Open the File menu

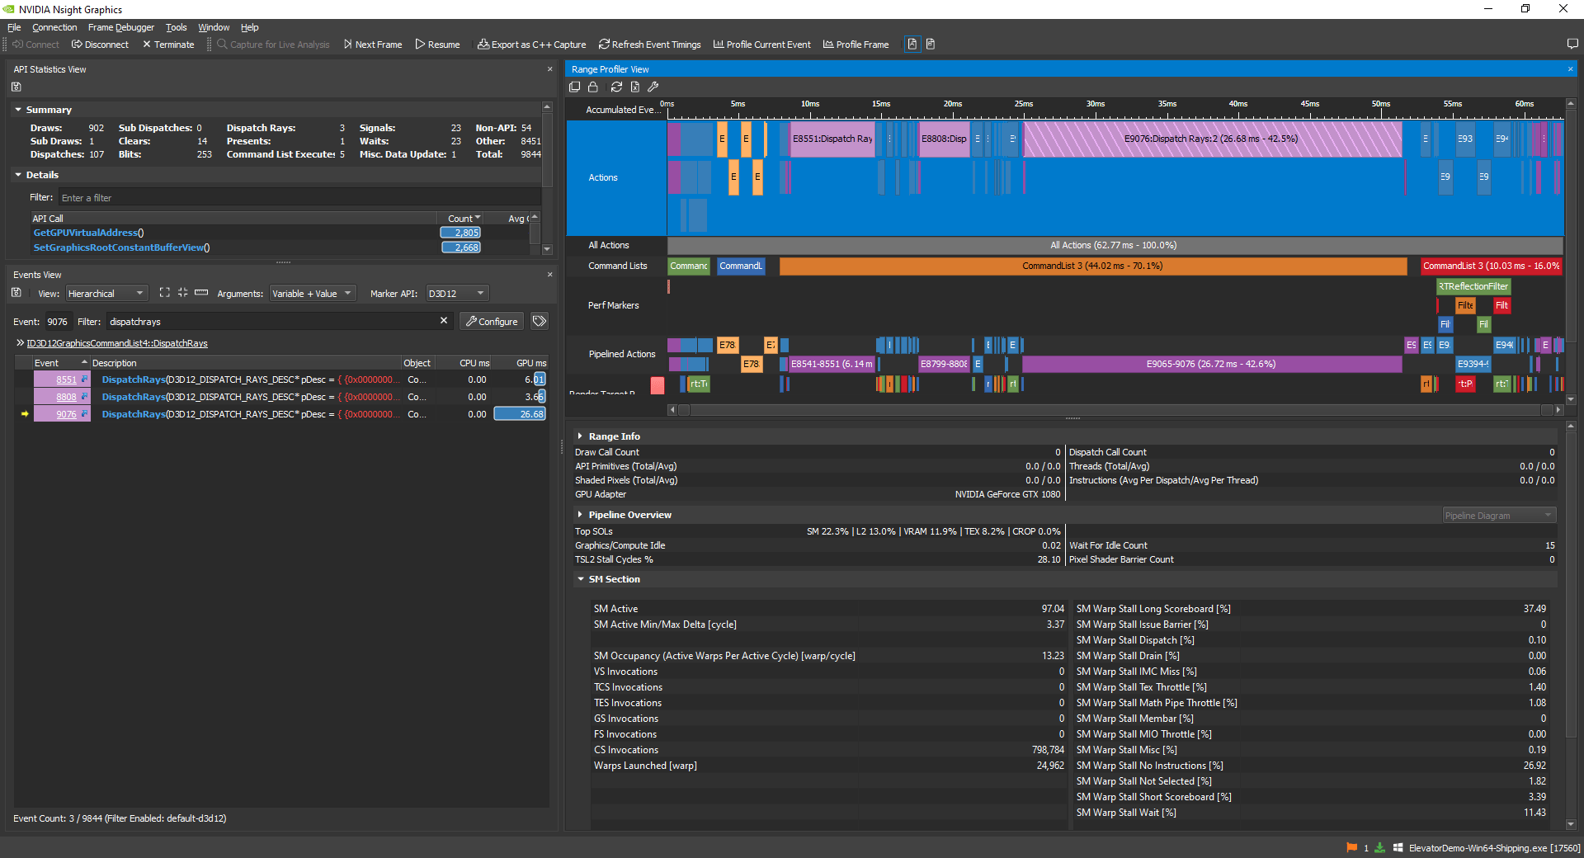click(x=14, y=27)
